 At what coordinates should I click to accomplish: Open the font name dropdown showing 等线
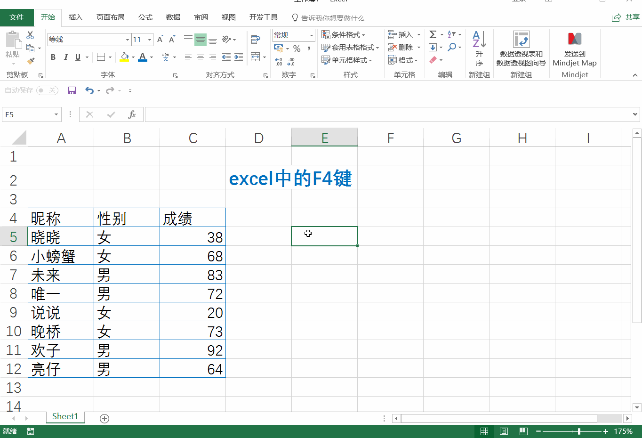click(128, 40)
